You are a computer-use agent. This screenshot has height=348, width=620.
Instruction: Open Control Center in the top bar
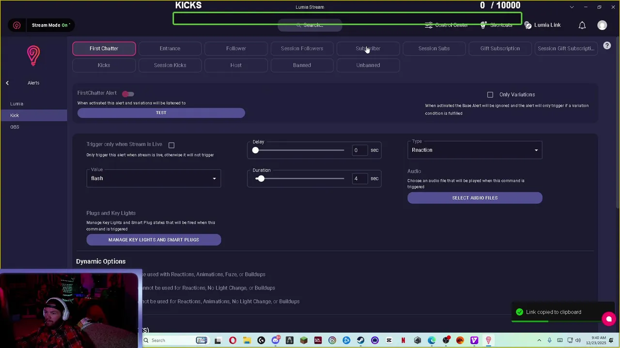(x=446, y=25)
